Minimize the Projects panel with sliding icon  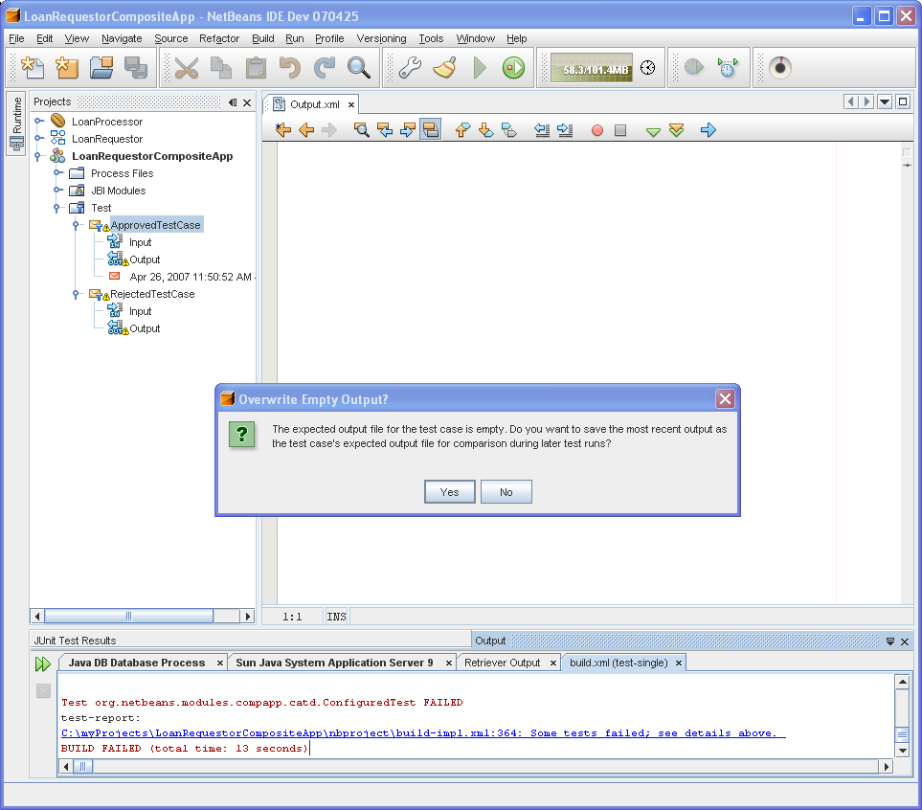click(233, 102)
